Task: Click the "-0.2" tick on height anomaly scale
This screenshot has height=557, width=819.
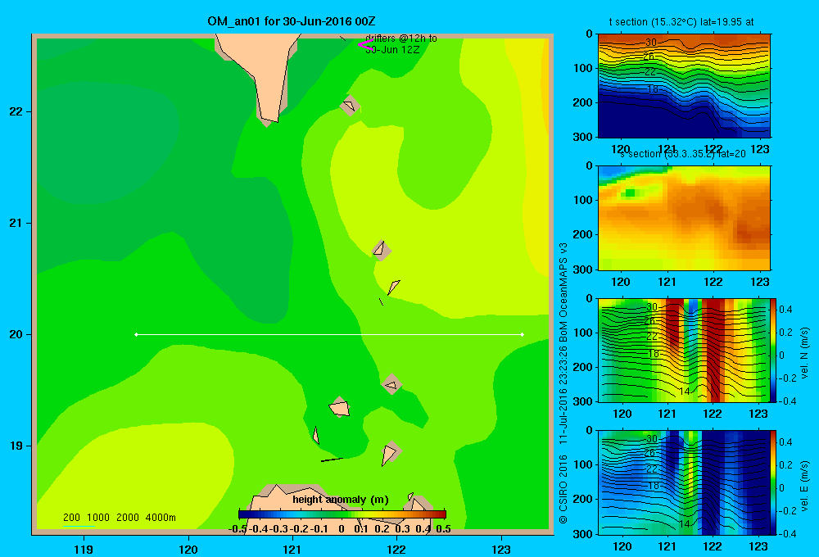Action: (x=299, y=529)
